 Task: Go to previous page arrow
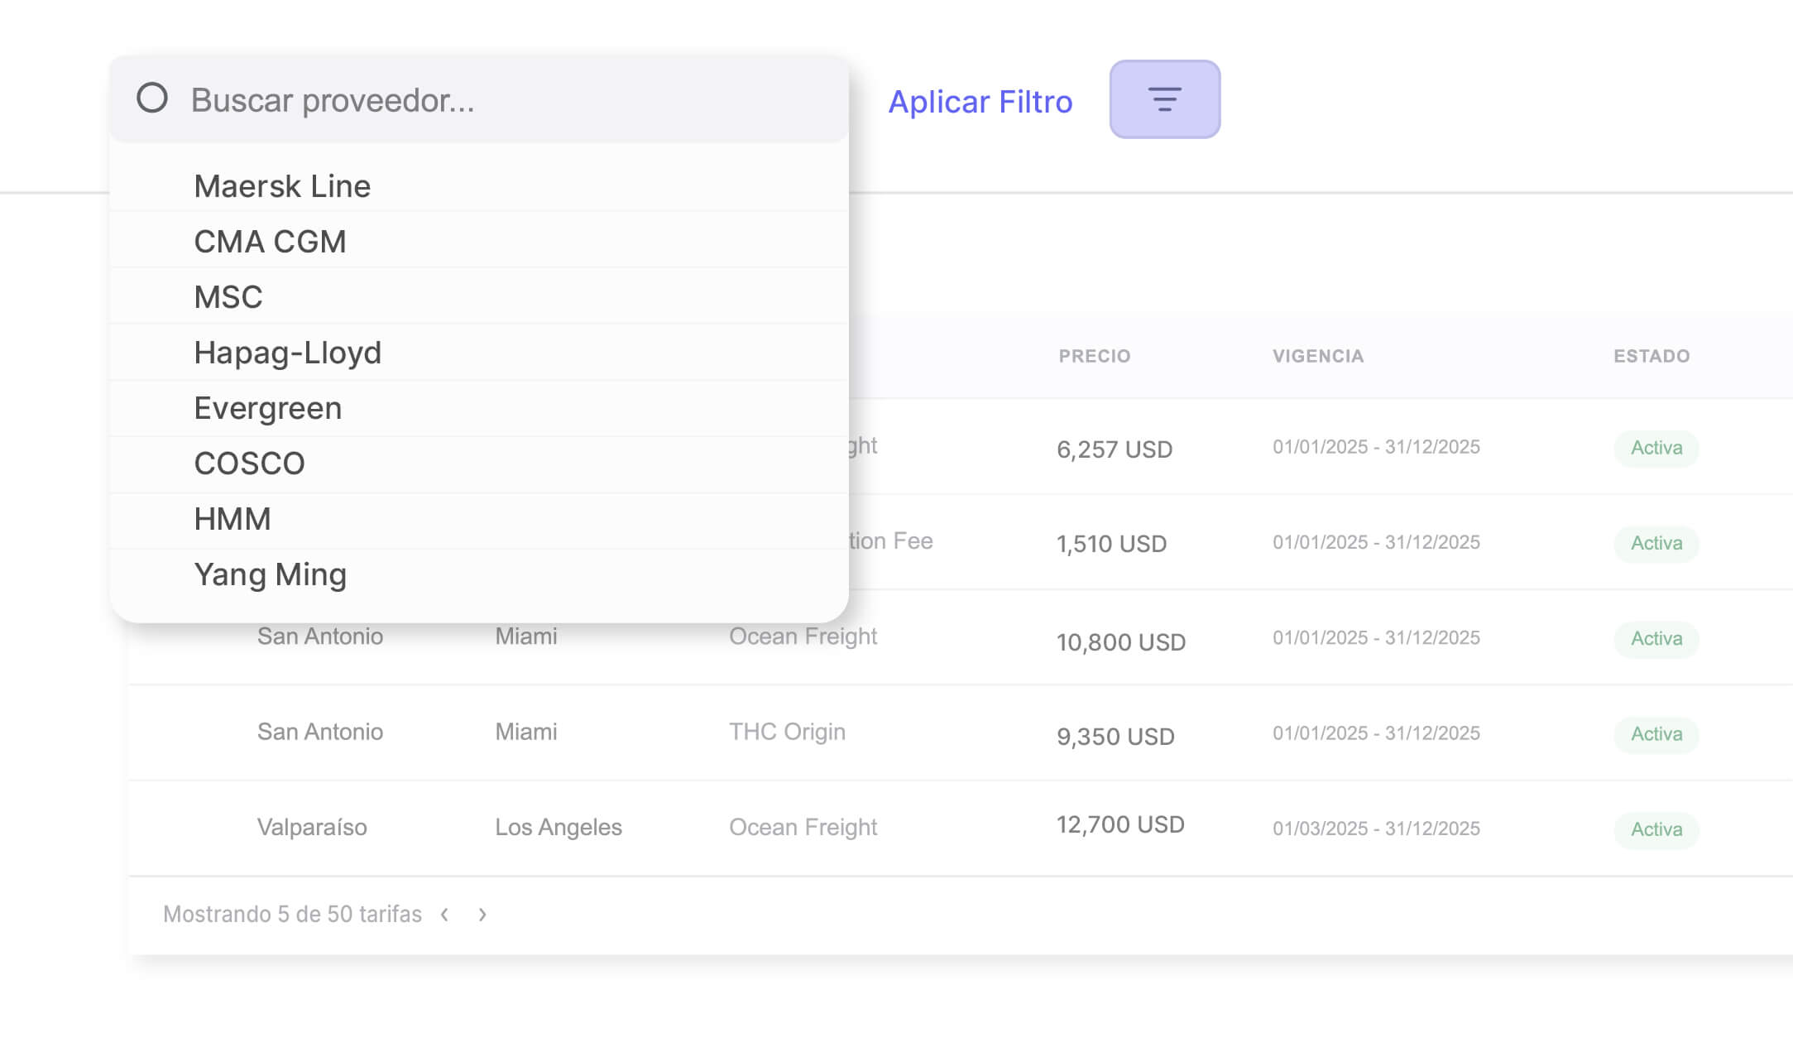click(x=445, y=915)
